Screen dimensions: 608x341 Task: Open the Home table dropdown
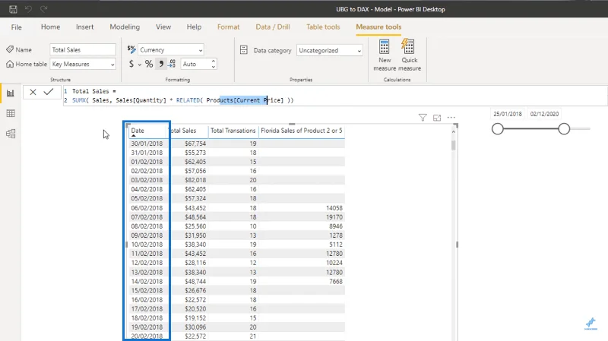pos(83,64)
